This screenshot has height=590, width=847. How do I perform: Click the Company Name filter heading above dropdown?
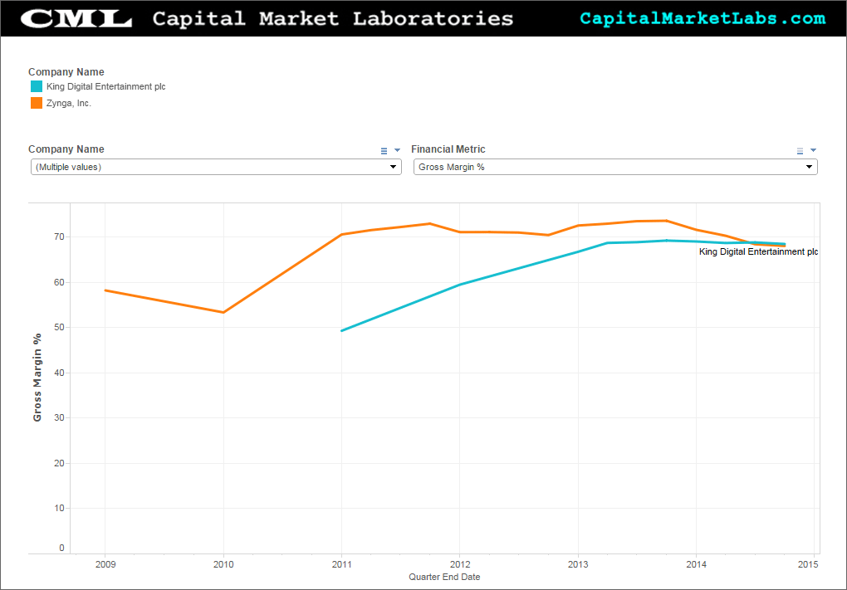pos(66,149)
